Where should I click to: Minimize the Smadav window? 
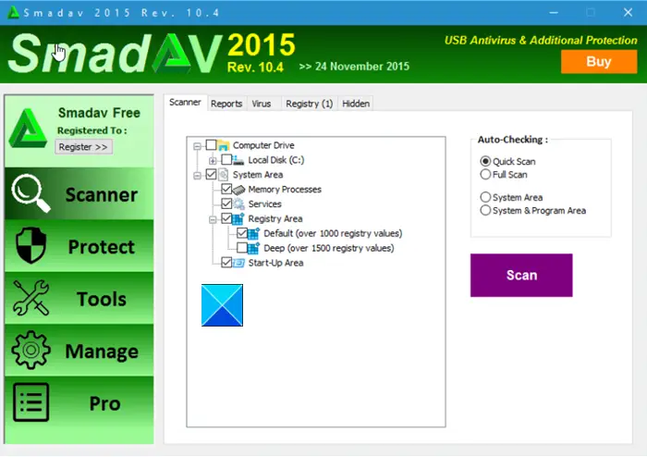[554, 13]
